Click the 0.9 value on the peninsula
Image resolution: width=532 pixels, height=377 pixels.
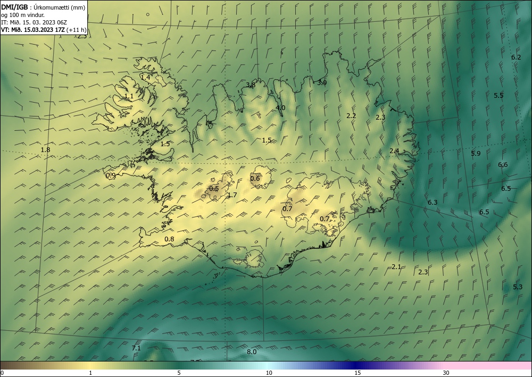click(x=111, y=175)
